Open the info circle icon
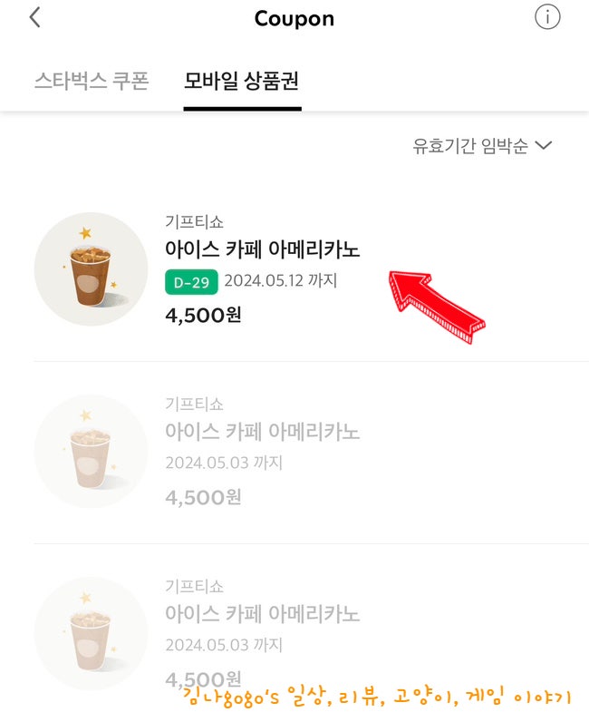 pyautogui.click(x=546, y=17)
